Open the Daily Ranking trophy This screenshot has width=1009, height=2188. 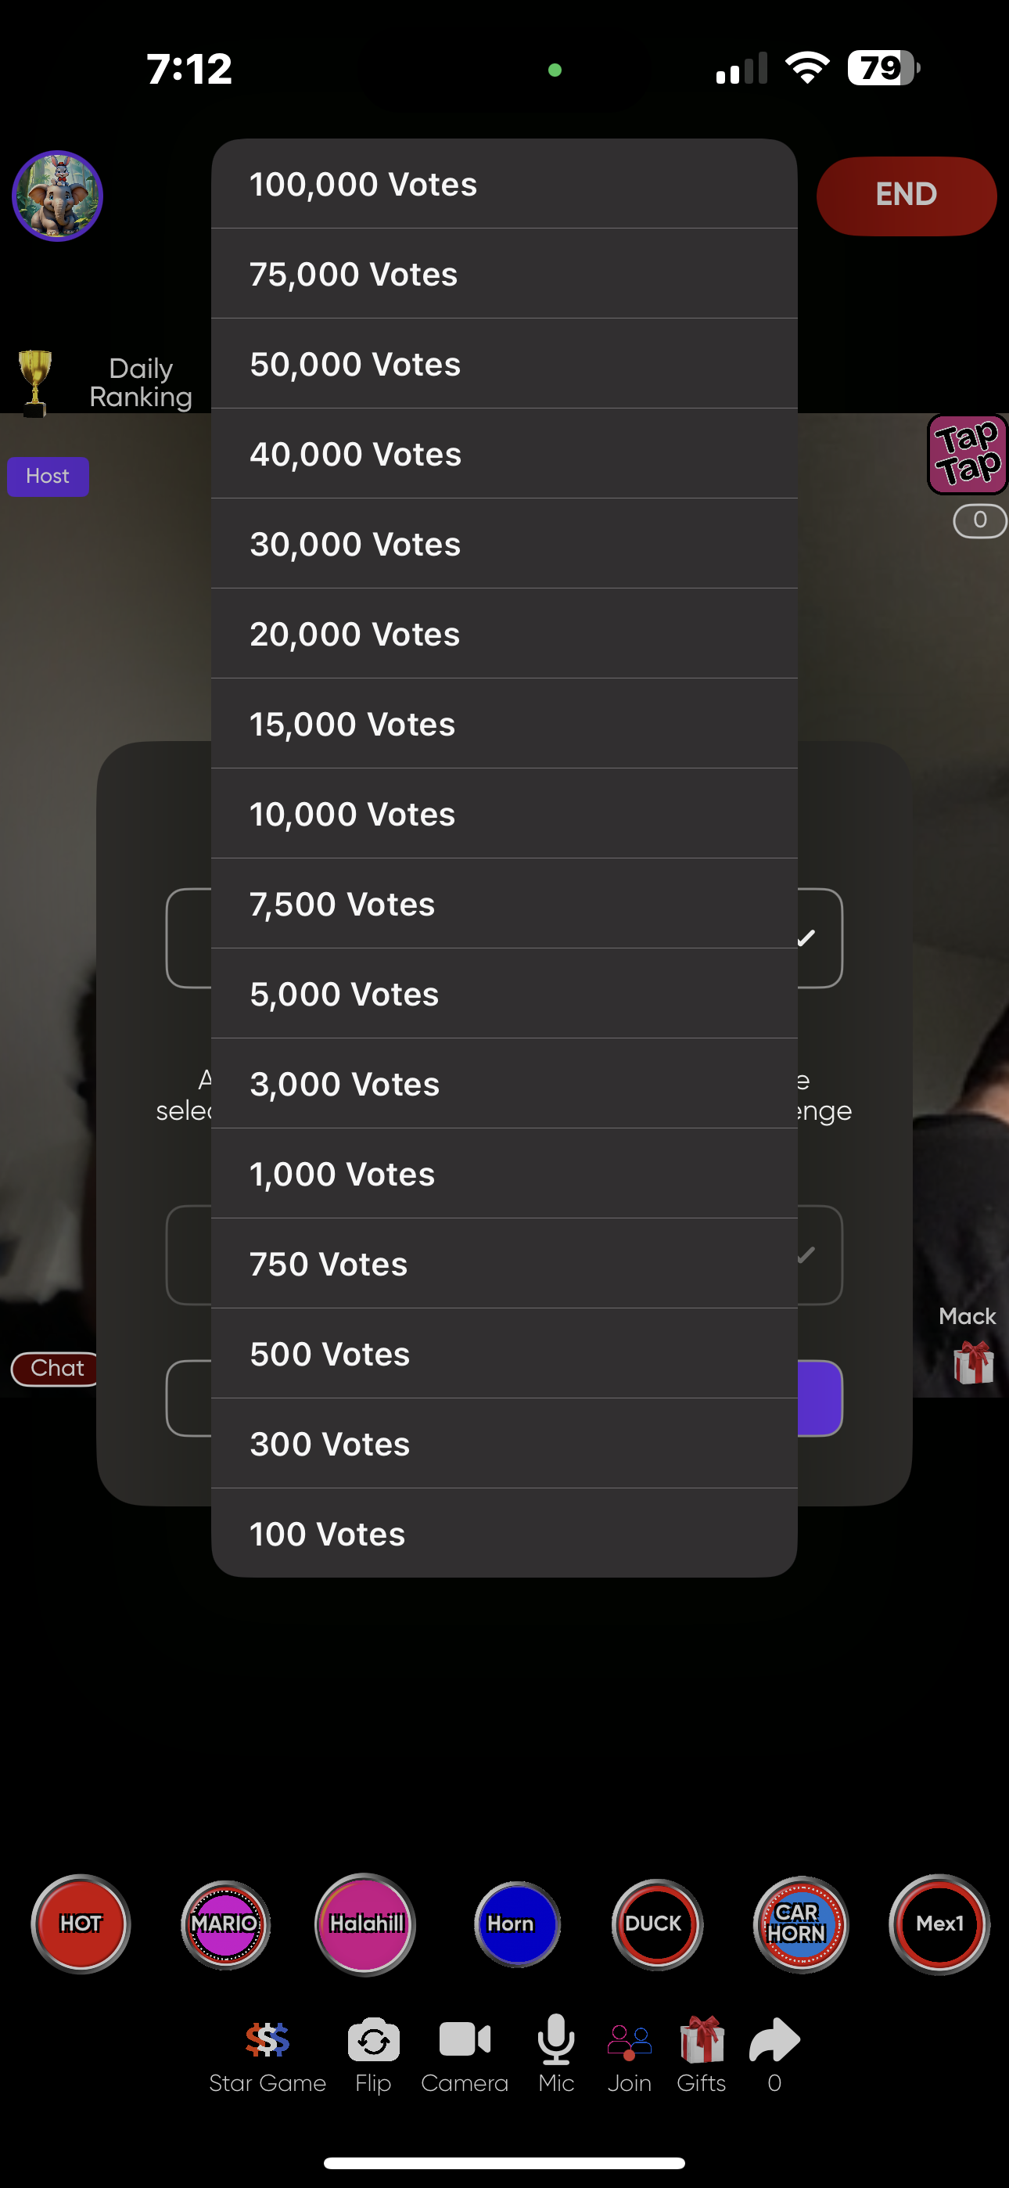coord(36,382)
